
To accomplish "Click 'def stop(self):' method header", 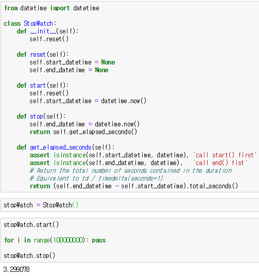I will [x=41, y=117].
